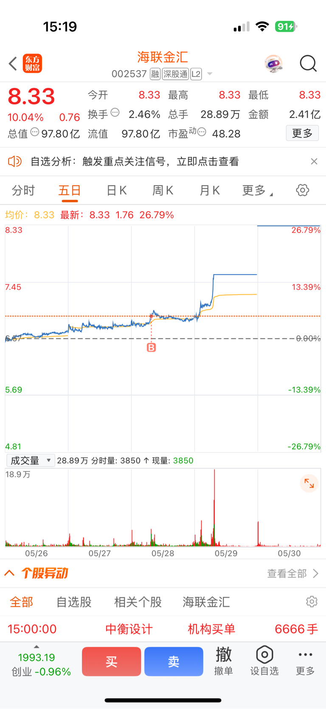Tap the blue 卖 sell button
The height and width of the screenshot is (709, 326).
pos(174,661)
